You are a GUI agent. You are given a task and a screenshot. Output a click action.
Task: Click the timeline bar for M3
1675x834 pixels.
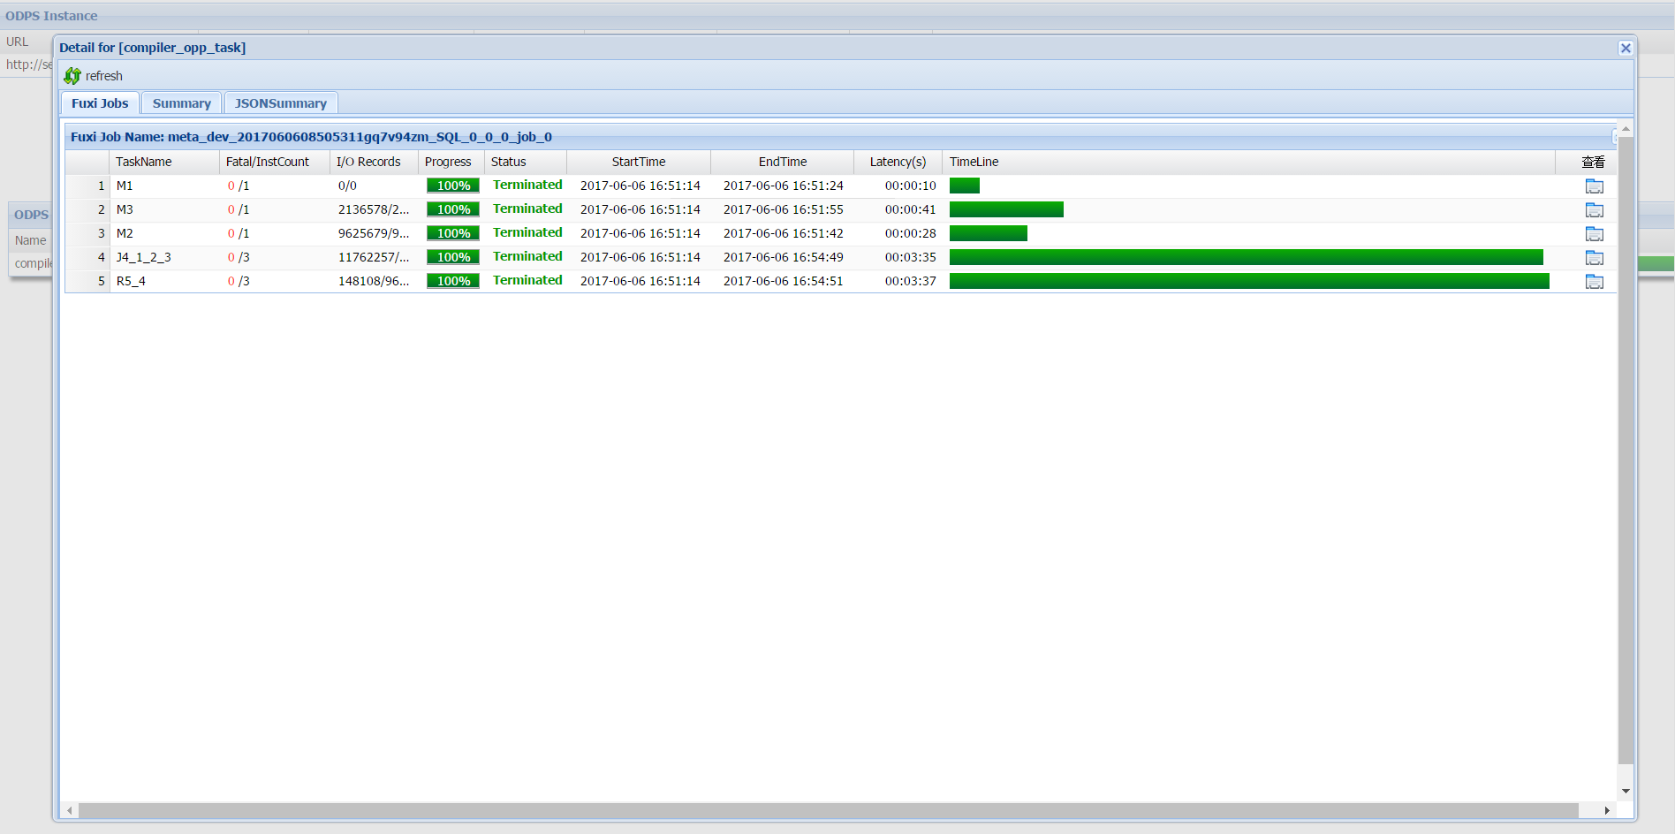(1005, 209)
